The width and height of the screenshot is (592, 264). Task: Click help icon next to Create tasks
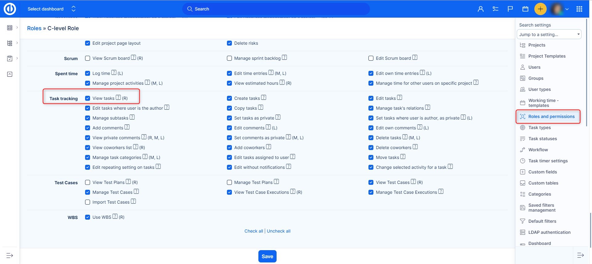(x=264, y=98)
